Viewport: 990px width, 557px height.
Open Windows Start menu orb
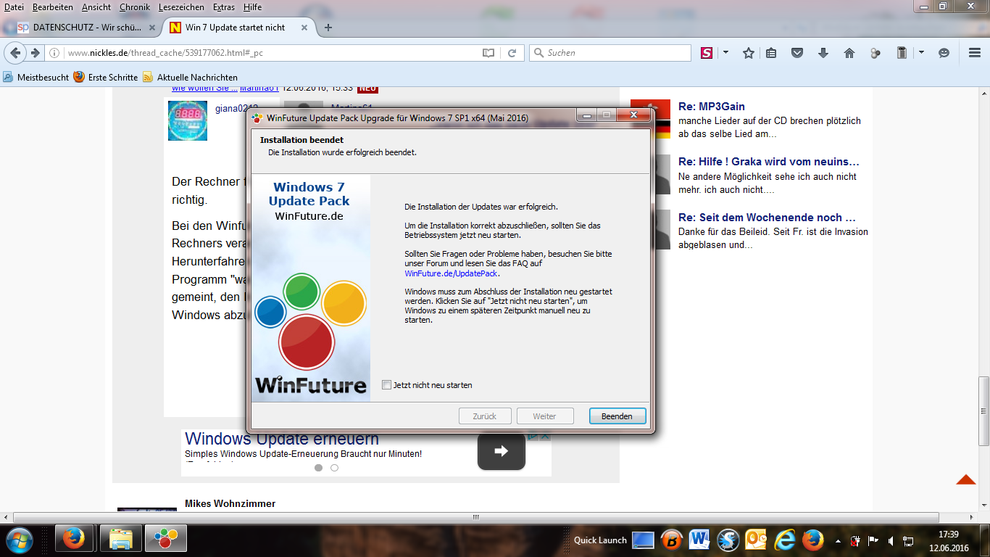click(20, 540)
